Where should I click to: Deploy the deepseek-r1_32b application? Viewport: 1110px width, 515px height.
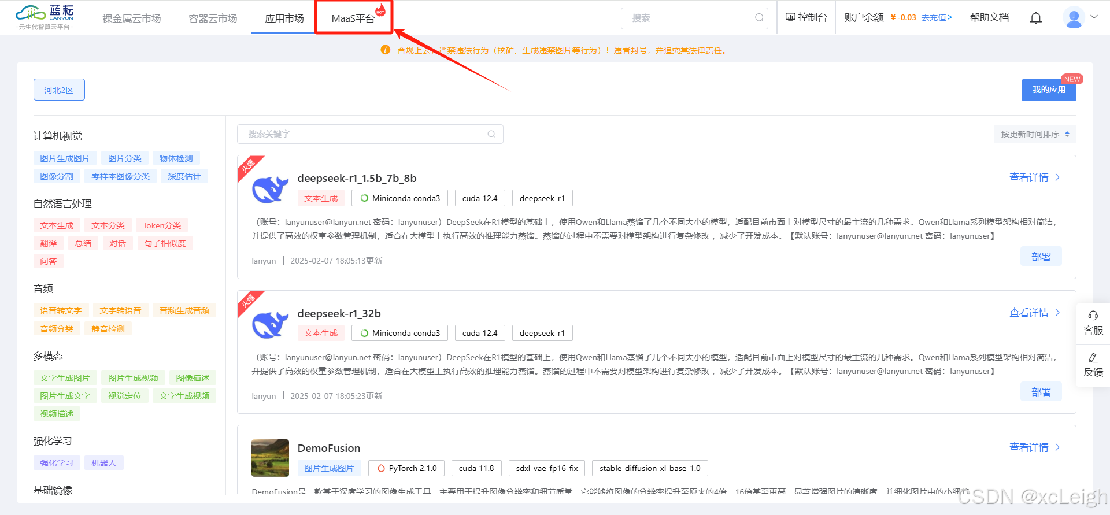point(1041,392)
